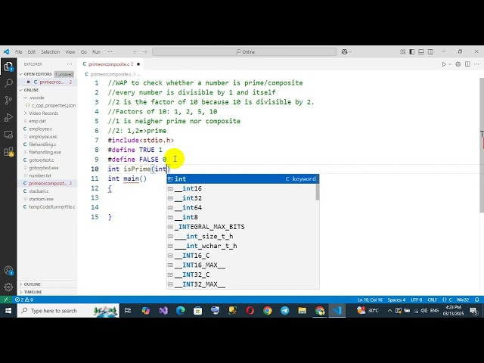Expand the Timeline section
Viewport: 484px width, 363px height.
coord(47,292)
